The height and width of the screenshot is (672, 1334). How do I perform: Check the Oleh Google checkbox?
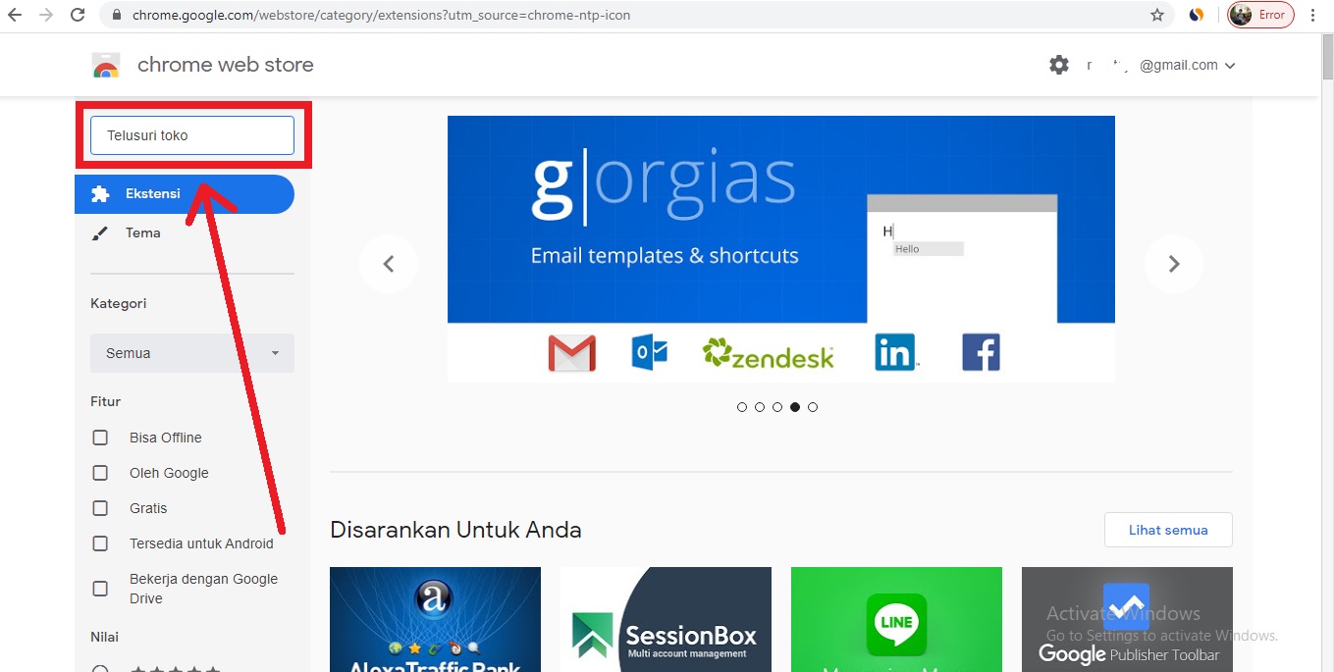click(100, 473)
